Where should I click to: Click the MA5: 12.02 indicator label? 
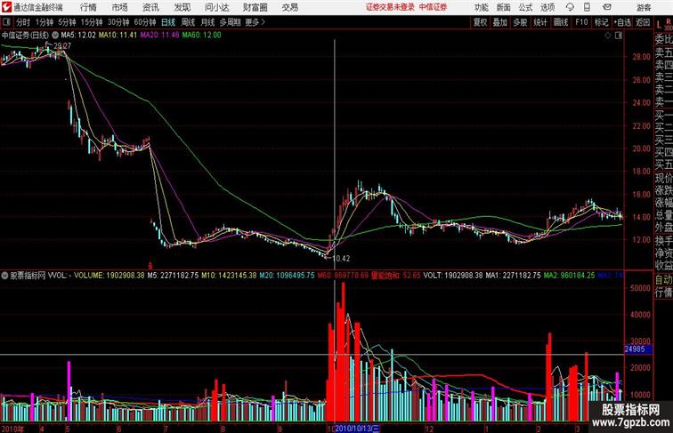pos(78,36)
